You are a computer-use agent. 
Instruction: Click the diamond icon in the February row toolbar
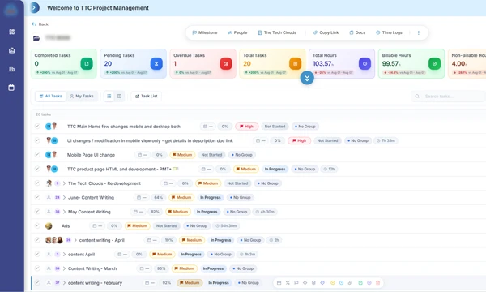305,283
